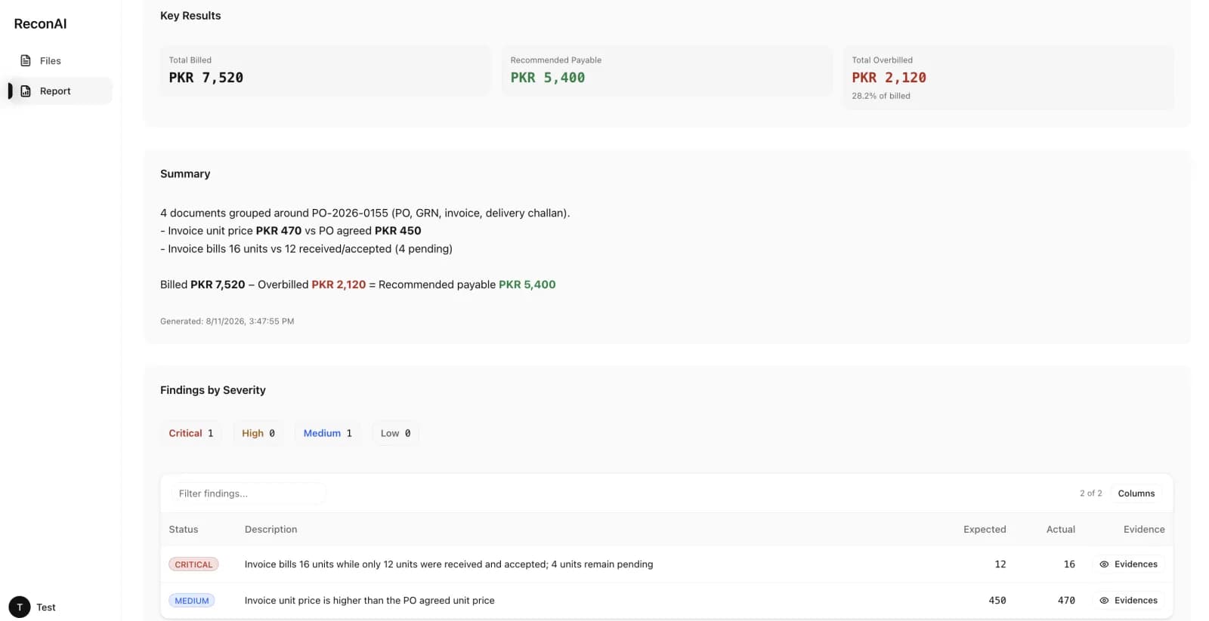The height and width of the screenshot is (621, 1209).
Task: Toggle the High severity filter chip
Action: point(258,433)
